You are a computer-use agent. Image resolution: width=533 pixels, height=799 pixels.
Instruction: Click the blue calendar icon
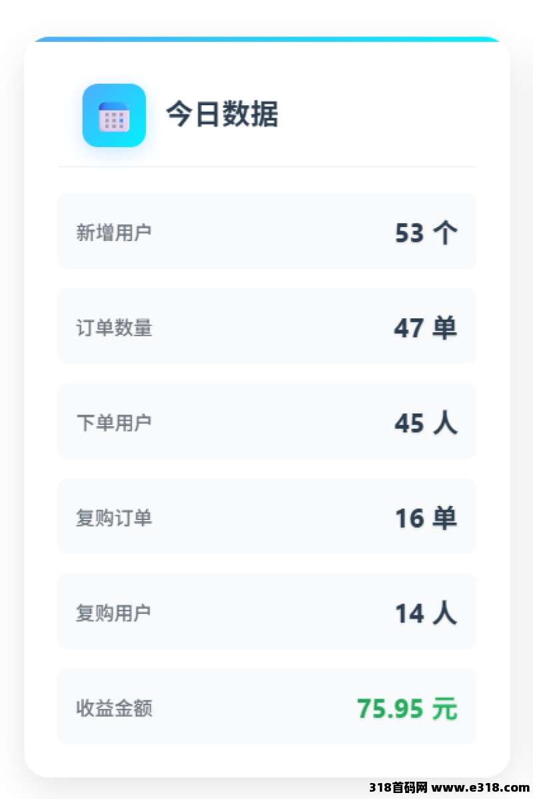tap(114, 115)
